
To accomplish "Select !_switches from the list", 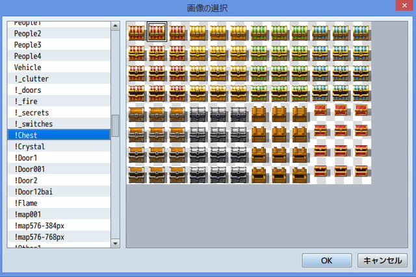I will (59, 124).
